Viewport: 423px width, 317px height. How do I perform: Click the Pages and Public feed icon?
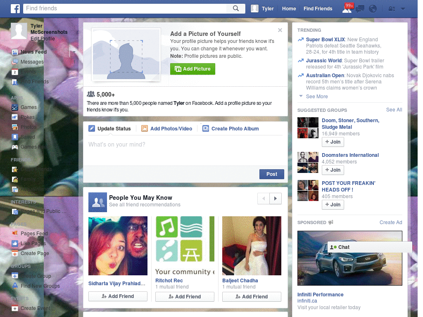pos(15,212)
